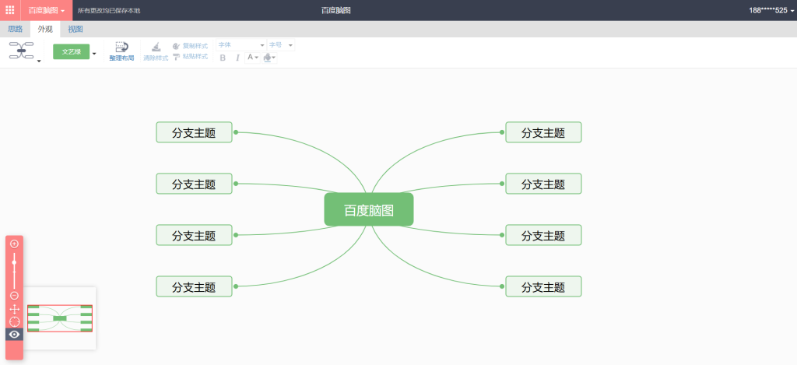Click the 粘贴样式 paste style button
Viewport: 797px width, 365px height.
tap(190, 57)
